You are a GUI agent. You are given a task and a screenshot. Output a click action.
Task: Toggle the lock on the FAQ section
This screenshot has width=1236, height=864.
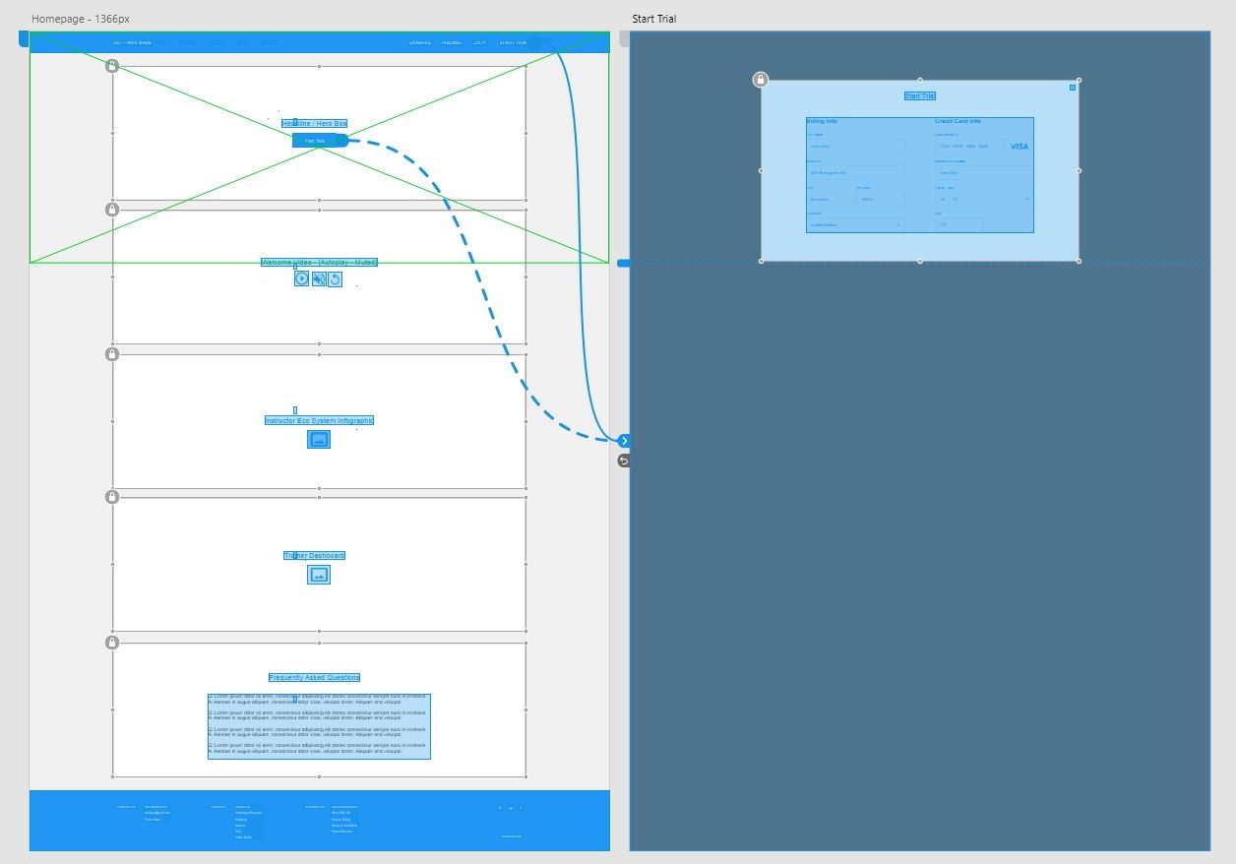coord(112,643)
